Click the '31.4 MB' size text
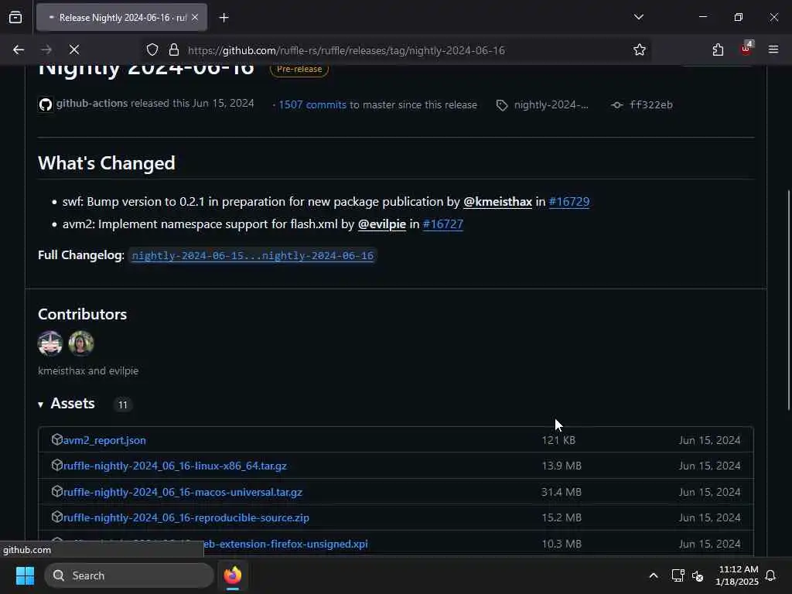 (562, 492)
